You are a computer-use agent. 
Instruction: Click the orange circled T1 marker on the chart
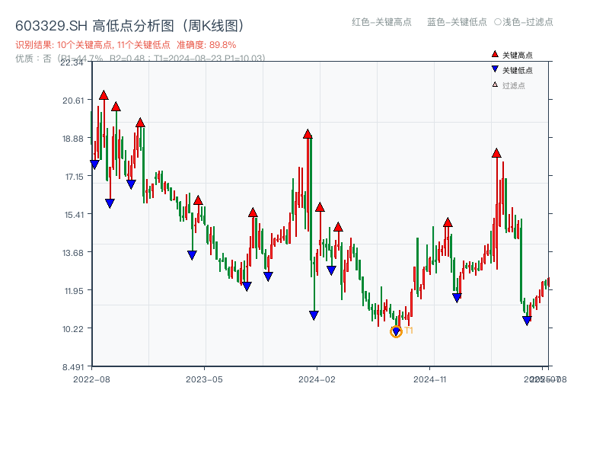click(396, 332)
